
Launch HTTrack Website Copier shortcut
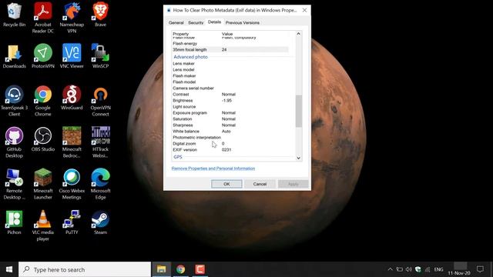[x=100, y=142]
